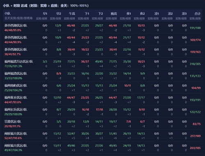This screenshot has height=156, width=205.
Task: Click the 下2 column header
Action: tap(100, 14)
